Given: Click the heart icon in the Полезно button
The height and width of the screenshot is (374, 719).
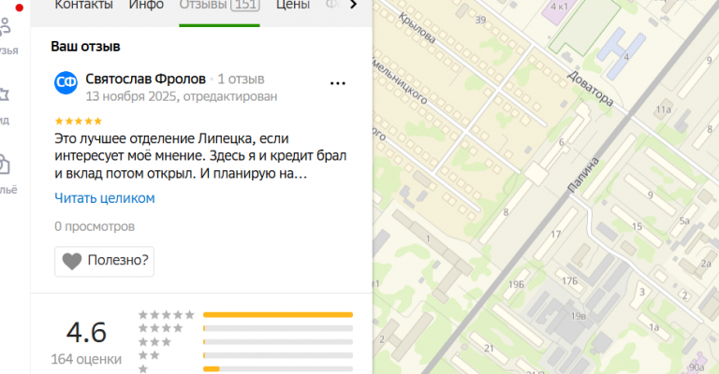Looking at the screenshot, I should click(72, 262).
